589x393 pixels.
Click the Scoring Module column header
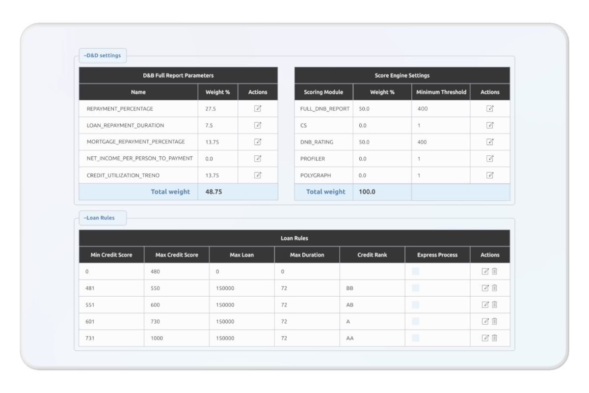323,92
